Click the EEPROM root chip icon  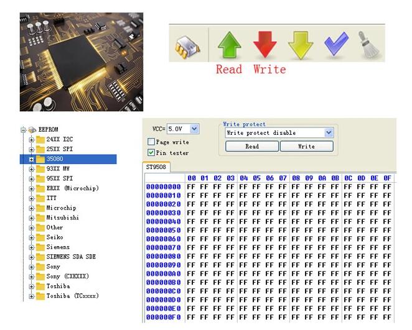coord(32,130)
